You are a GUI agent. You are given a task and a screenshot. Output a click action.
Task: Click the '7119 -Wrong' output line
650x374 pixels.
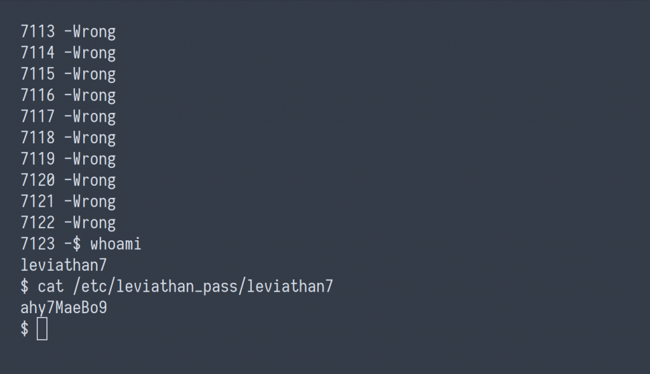pos(69,159)
